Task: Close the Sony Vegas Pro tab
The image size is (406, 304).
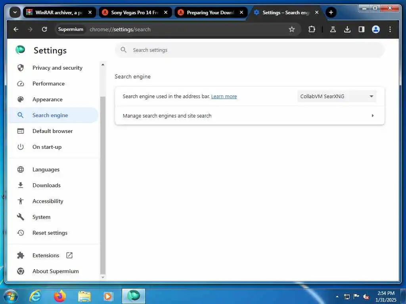Action: (x=166, y=12)
